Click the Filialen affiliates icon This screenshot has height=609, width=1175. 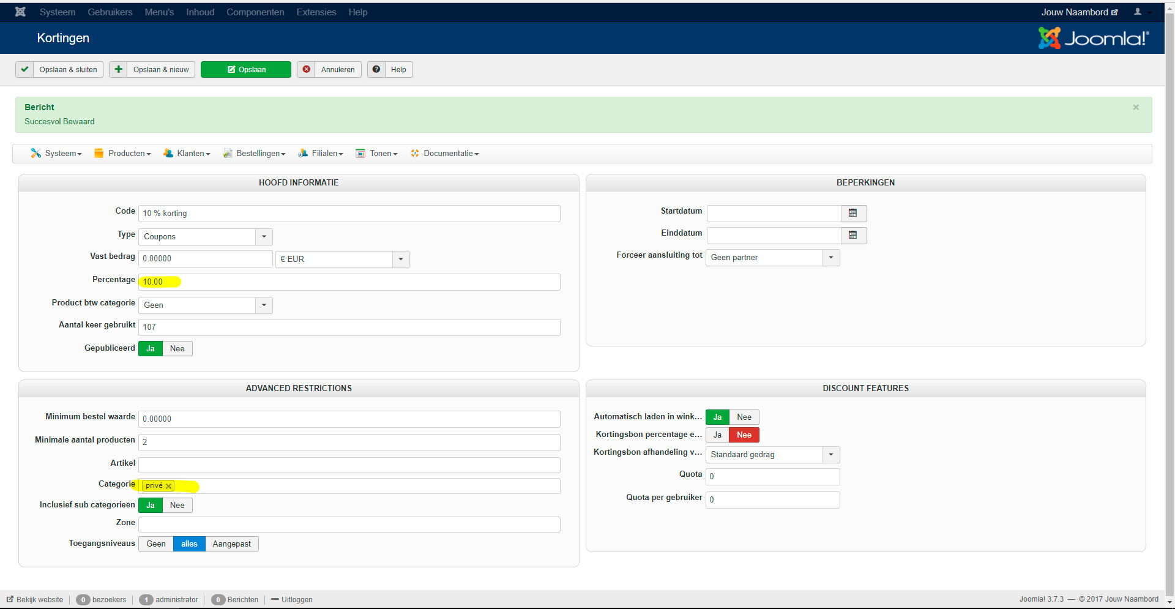coord(303,153)
